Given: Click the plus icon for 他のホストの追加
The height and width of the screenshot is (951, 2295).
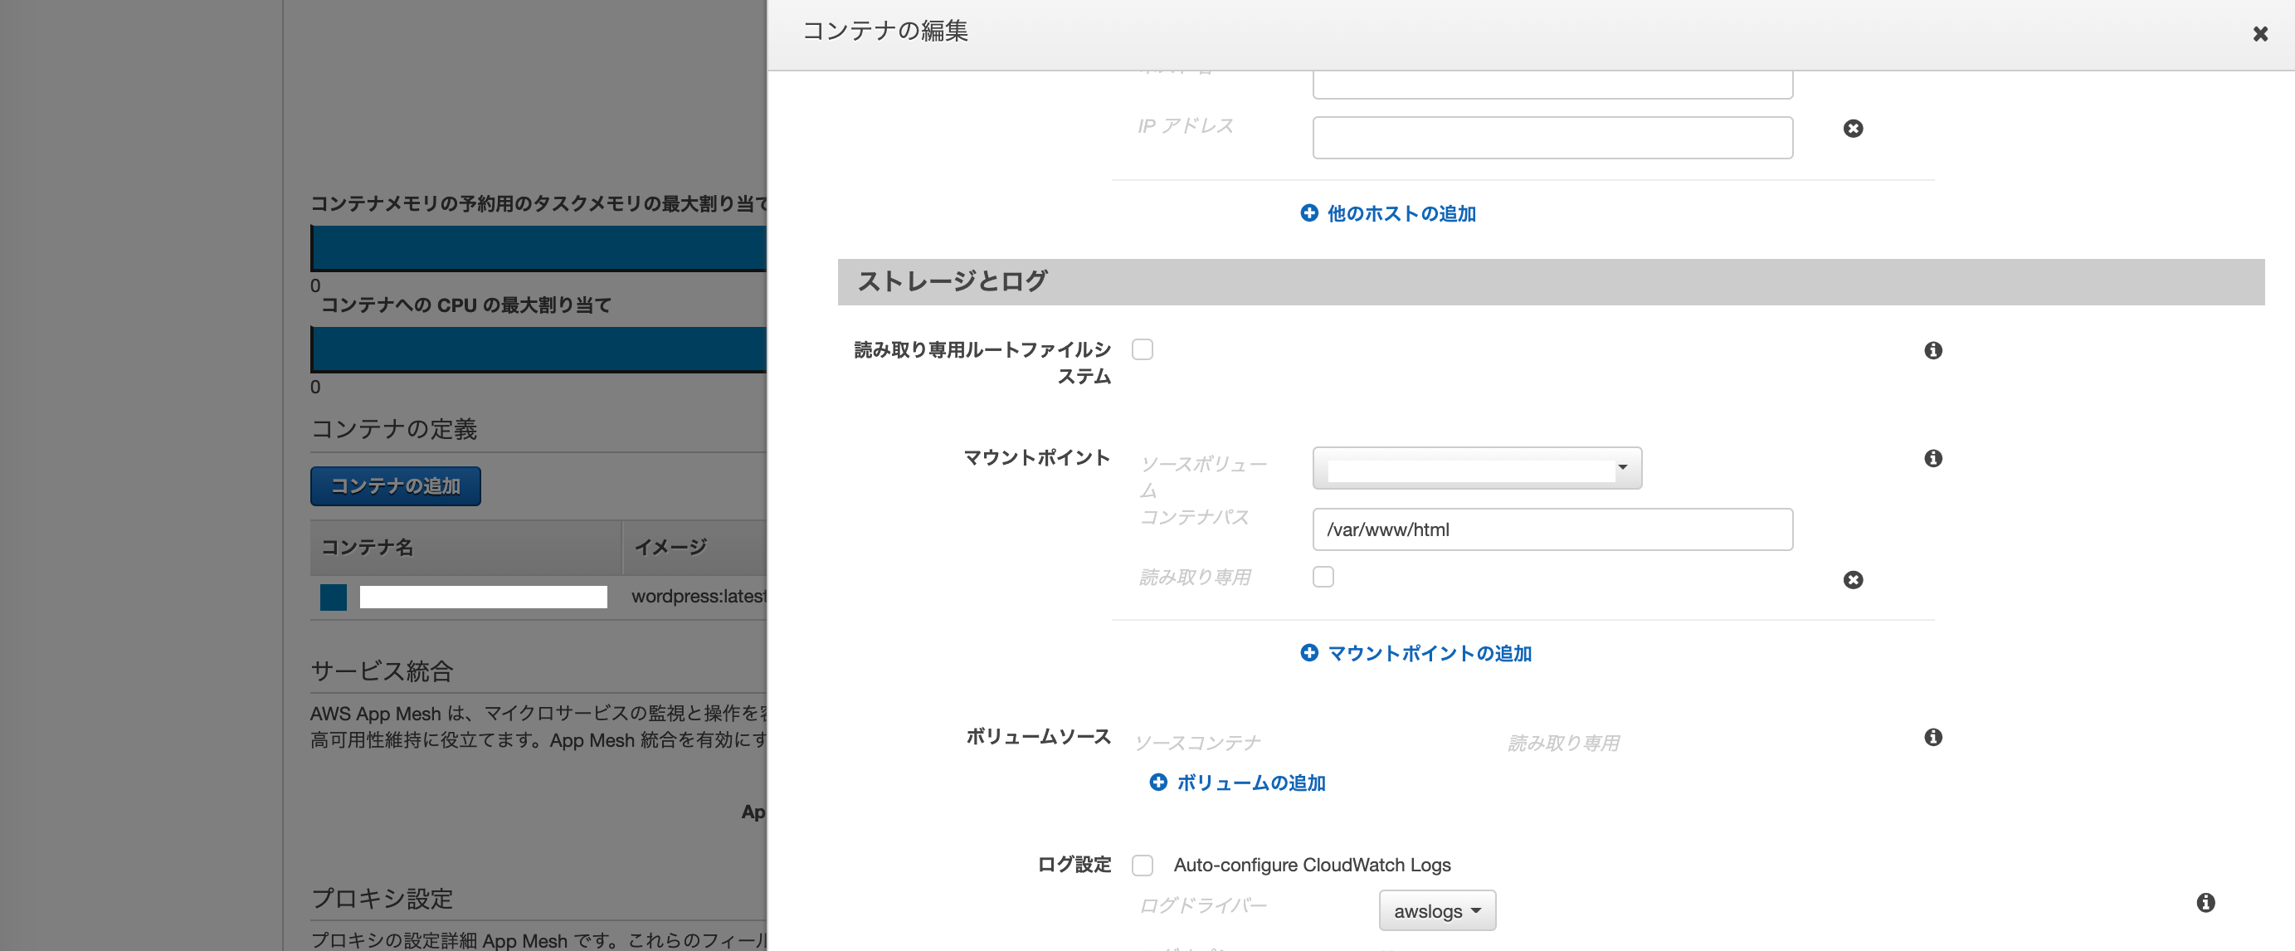Looking at the screenshot, I should click(1308, 213).
